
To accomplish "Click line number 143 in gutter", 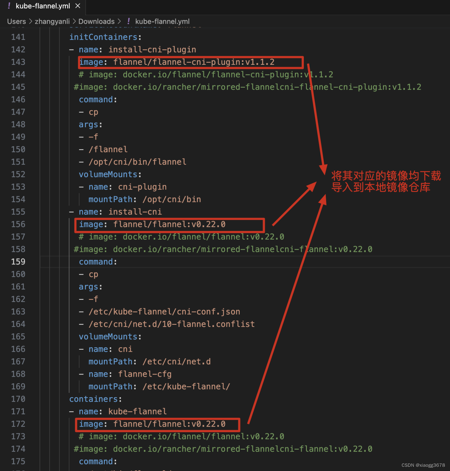I will coord(18,62).
